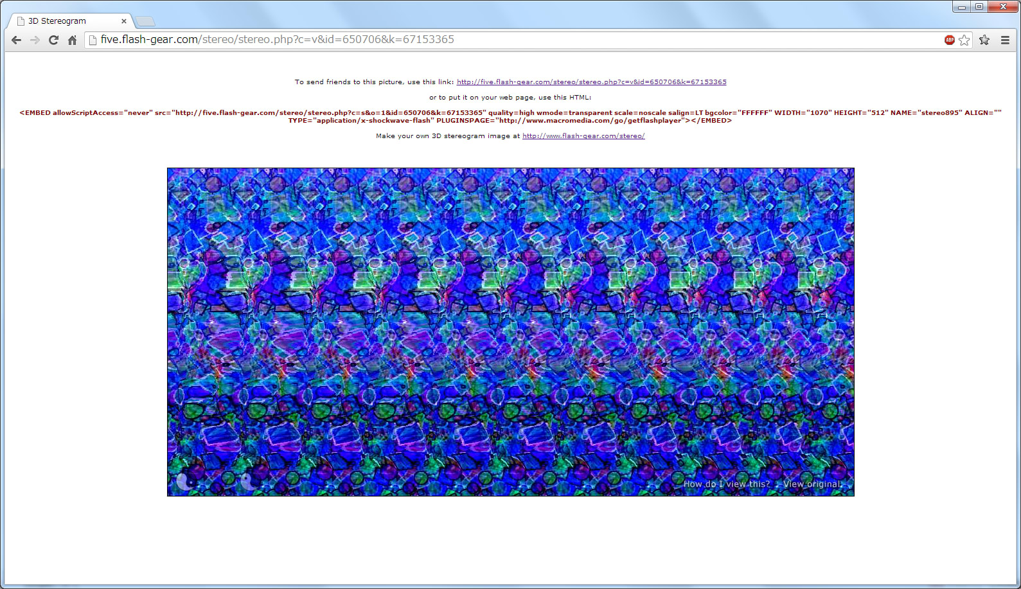
Task: Close the 3D Stereogram tab
Action: [124, 21]
